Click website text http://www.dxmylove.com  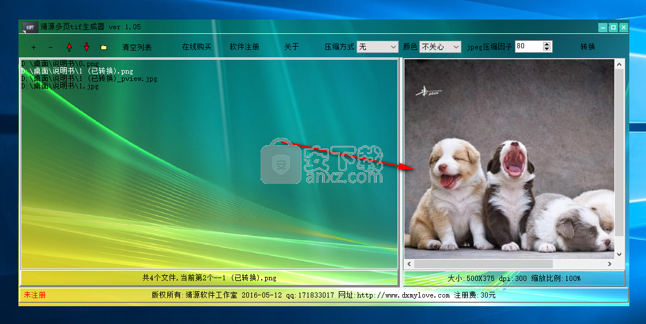403,295
